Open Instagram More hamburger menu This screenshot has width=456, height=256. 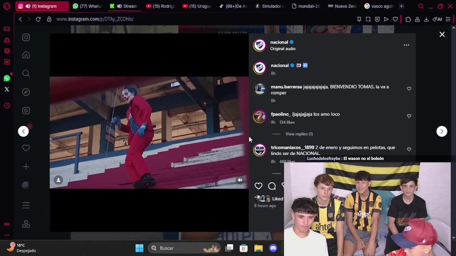26,205
